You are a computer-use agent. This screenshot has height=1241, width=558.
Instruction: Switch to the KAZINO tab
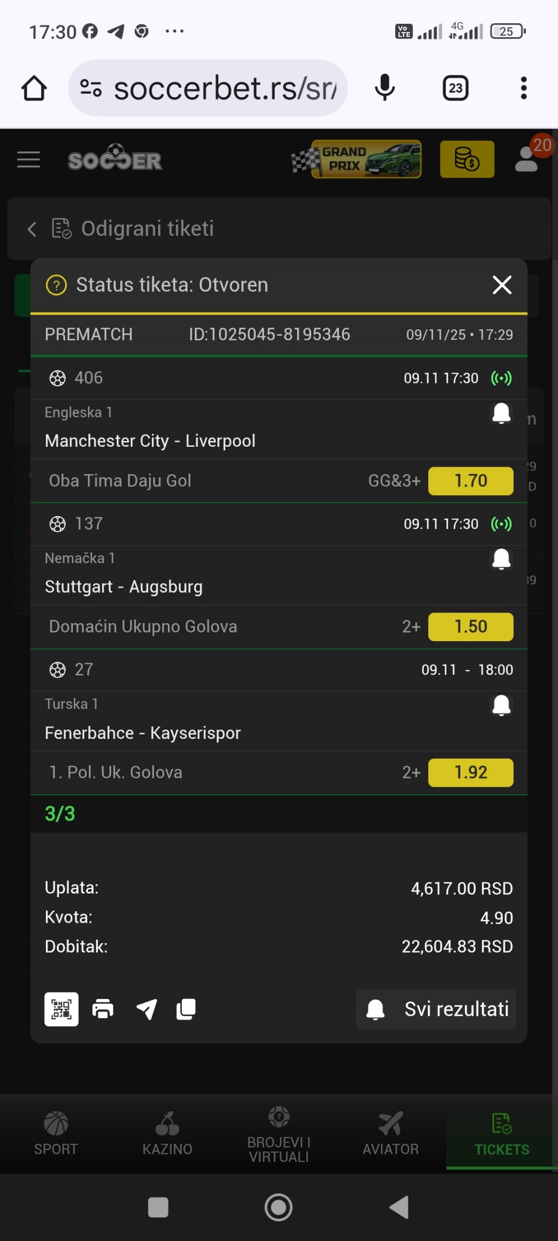(x=167, y=1133)
